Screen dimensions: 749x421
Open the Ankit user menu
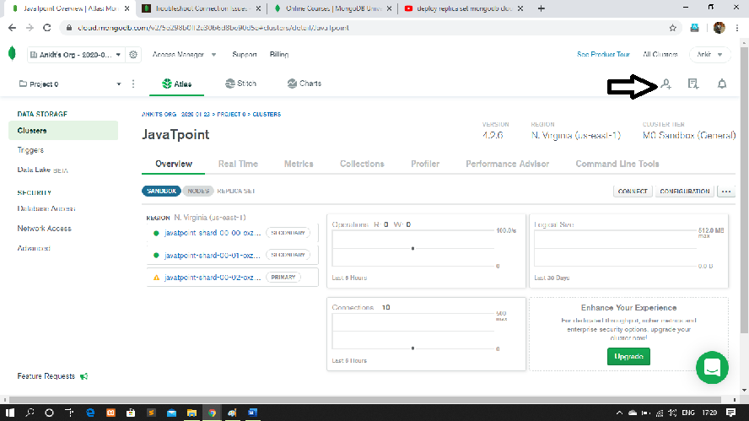pyautogui.click(x=709, y=55)
